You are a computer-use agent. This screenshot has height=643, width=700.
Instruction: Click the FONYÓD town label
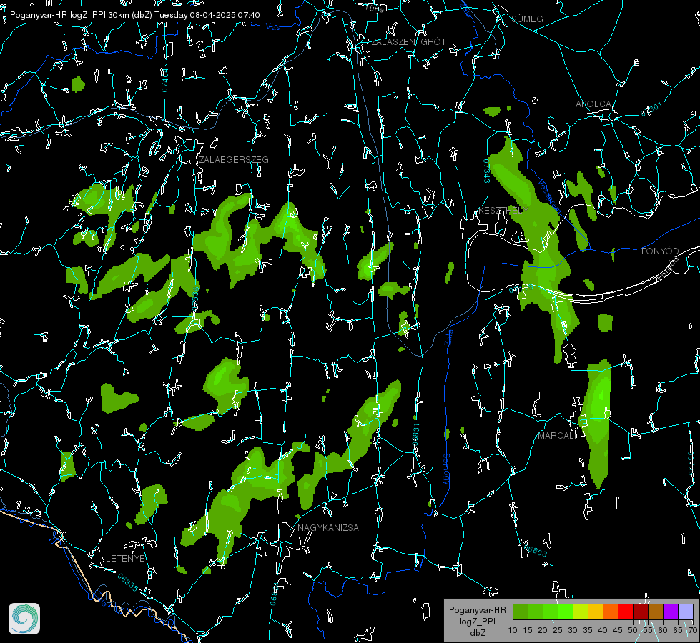coord(660,251)
